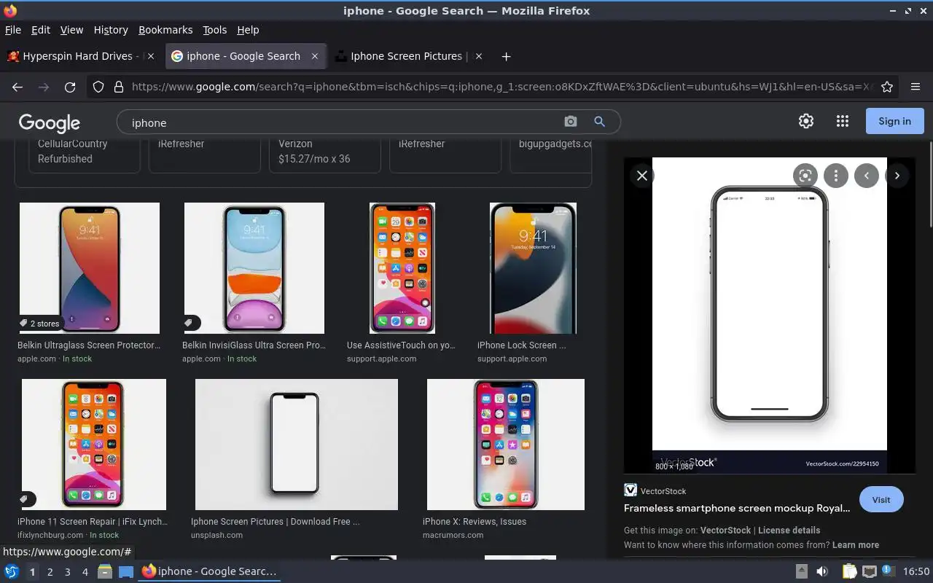Open the Learn more link
Image resolution: width=933 pixels, height=583 pixels.
coord(856,545)
